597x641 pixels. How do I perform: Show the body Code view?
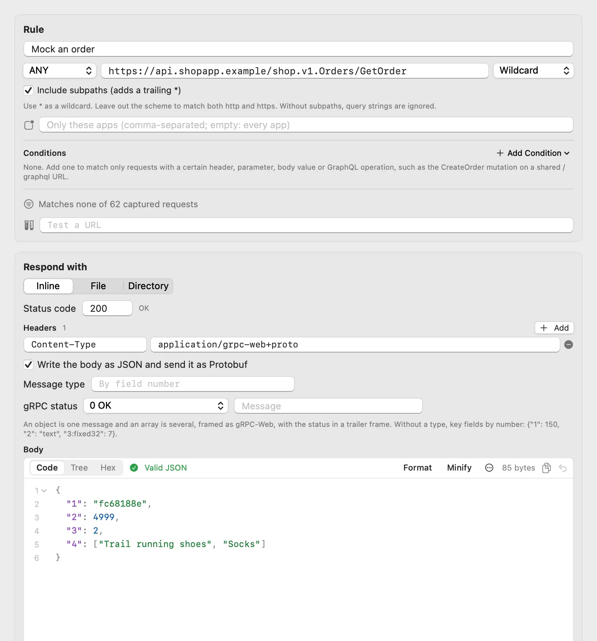(x=47, y=468)
